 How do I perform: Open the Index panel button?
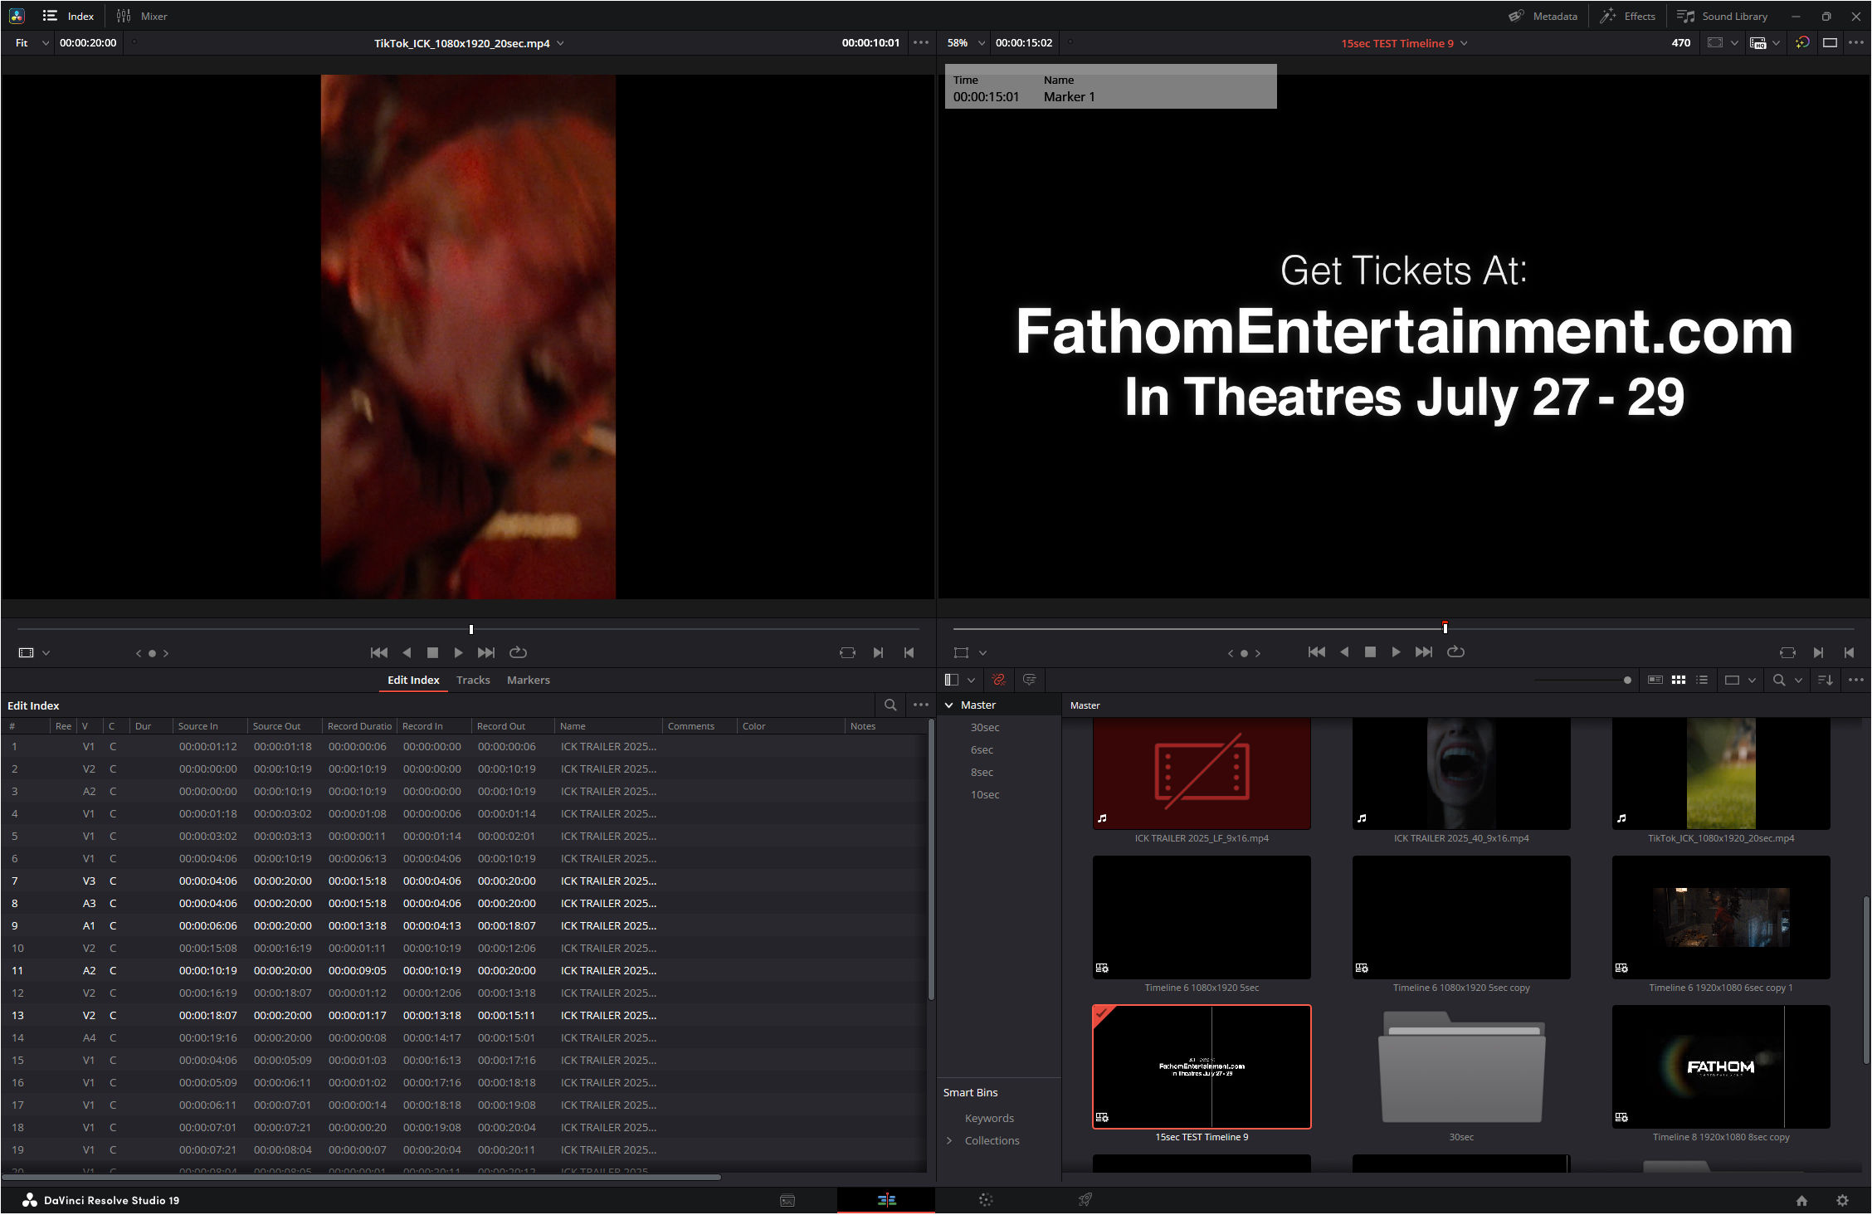click(68, 16)
